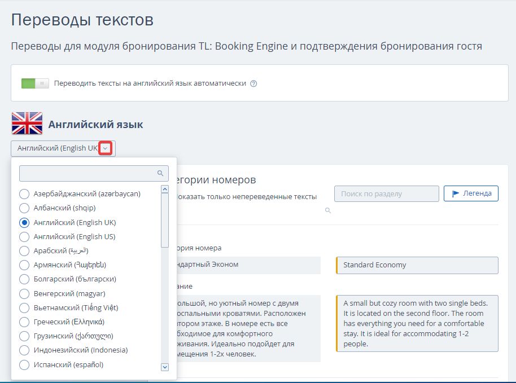Image resolution: width=516 pixels, height=383 pixels.
Task: Click the language list scroll-down arrow
Action: point(165,367)
